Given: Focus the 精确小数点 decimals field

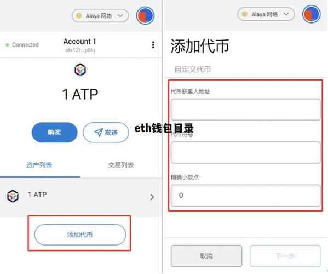Looking at the screenshot, I should (x=245, y=196).
